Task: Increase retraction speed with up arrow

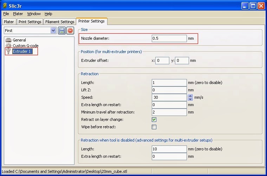Action: click(190, 96)
